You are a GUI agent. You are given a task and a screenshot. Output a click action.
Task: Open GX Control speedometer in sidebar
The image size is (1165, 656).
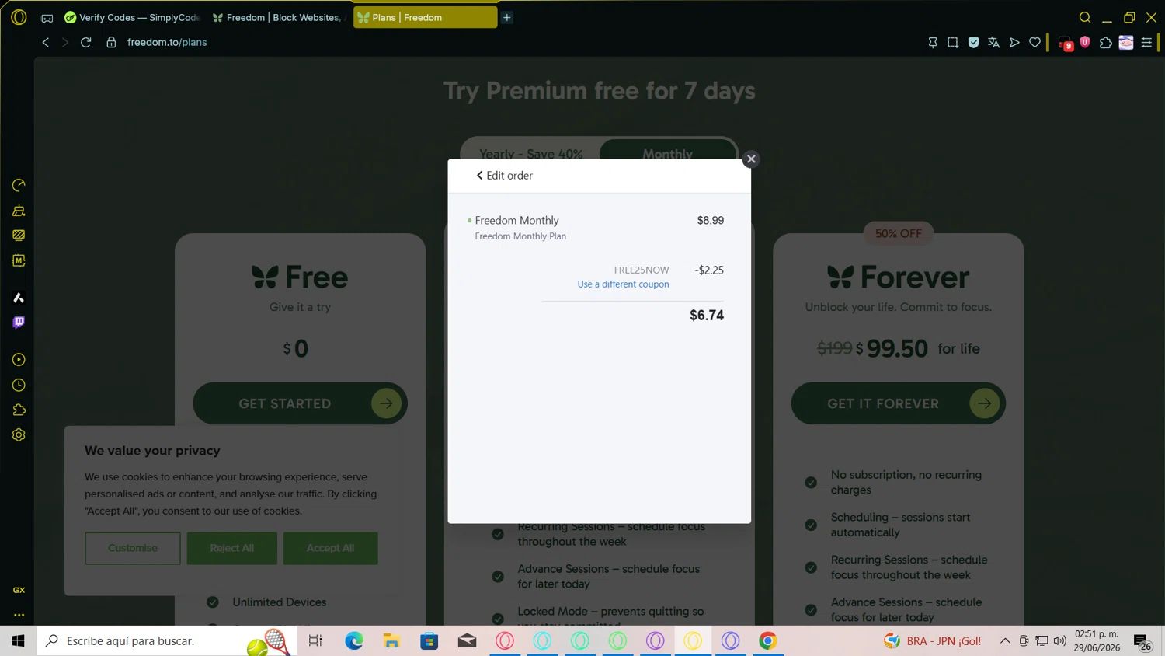pos(19,185)
